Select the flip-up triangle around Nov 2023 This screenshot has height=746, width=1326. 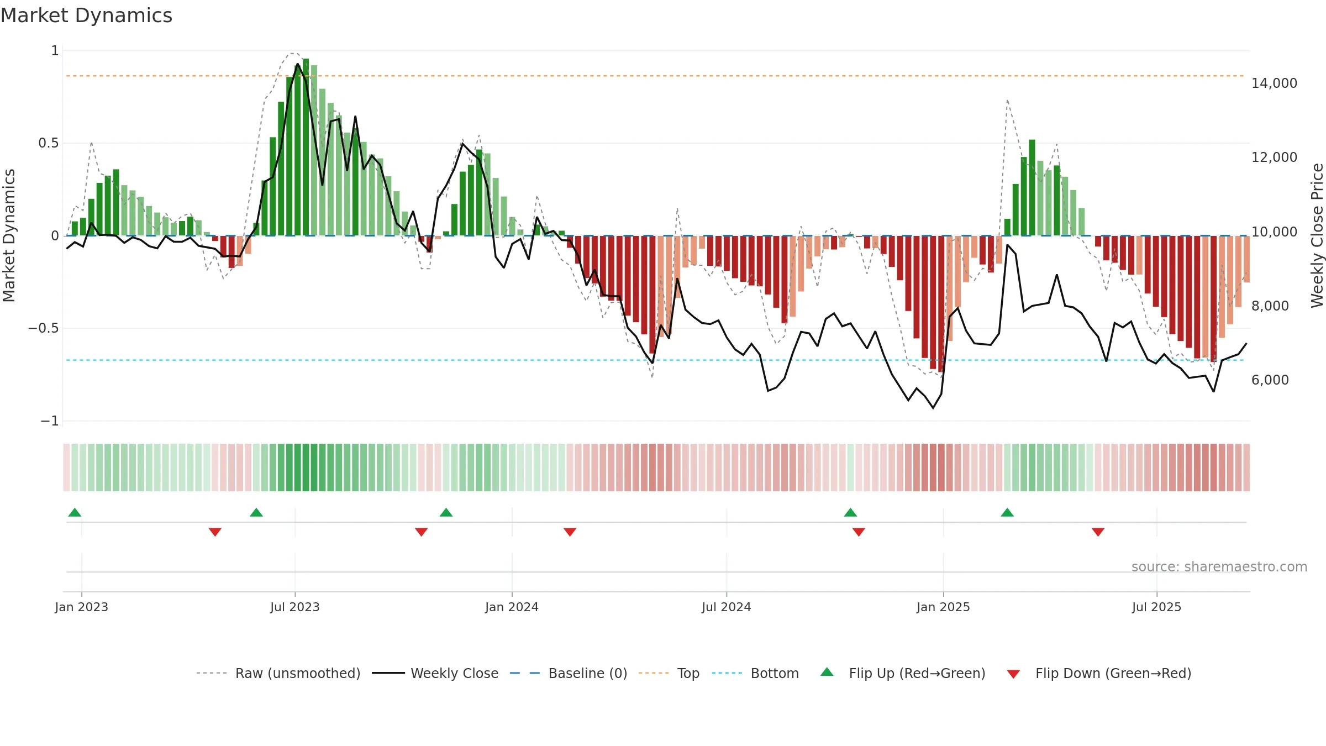[x=446, y=512]
